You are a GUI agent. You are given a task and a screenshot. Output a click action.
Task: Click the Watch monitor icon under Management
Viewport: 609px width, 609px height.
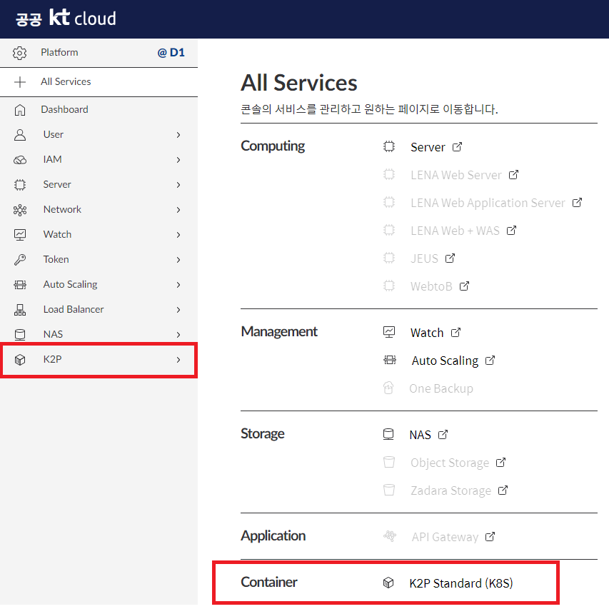[x=389, y=332]
